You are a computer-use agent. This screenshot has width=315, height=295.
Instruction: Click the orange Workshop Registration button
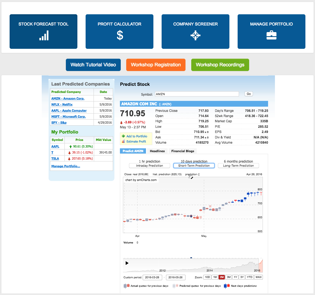pyautogui.click(x=156, y=65)
